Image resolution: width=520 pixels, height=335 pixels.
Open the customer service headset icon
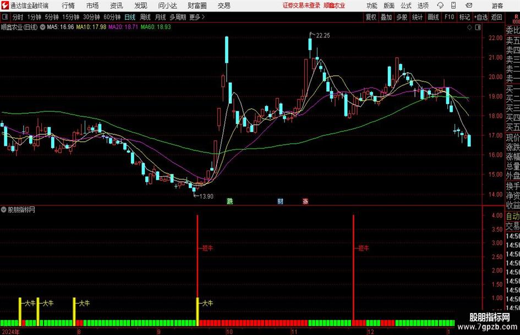(440, 6)
